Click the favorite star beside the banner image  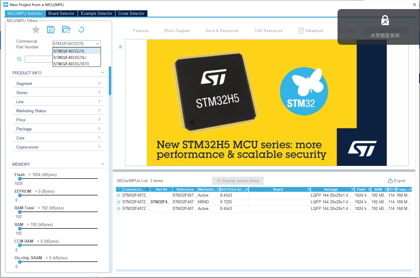(x=121, y=47)
